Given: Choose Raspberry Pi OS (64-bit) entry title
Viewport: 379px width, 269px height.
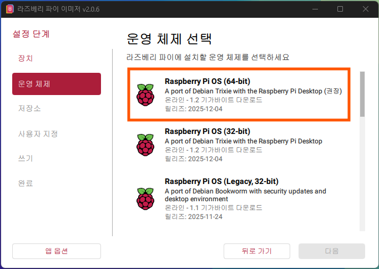Looking at the screenshot, I should coord(208,81).
